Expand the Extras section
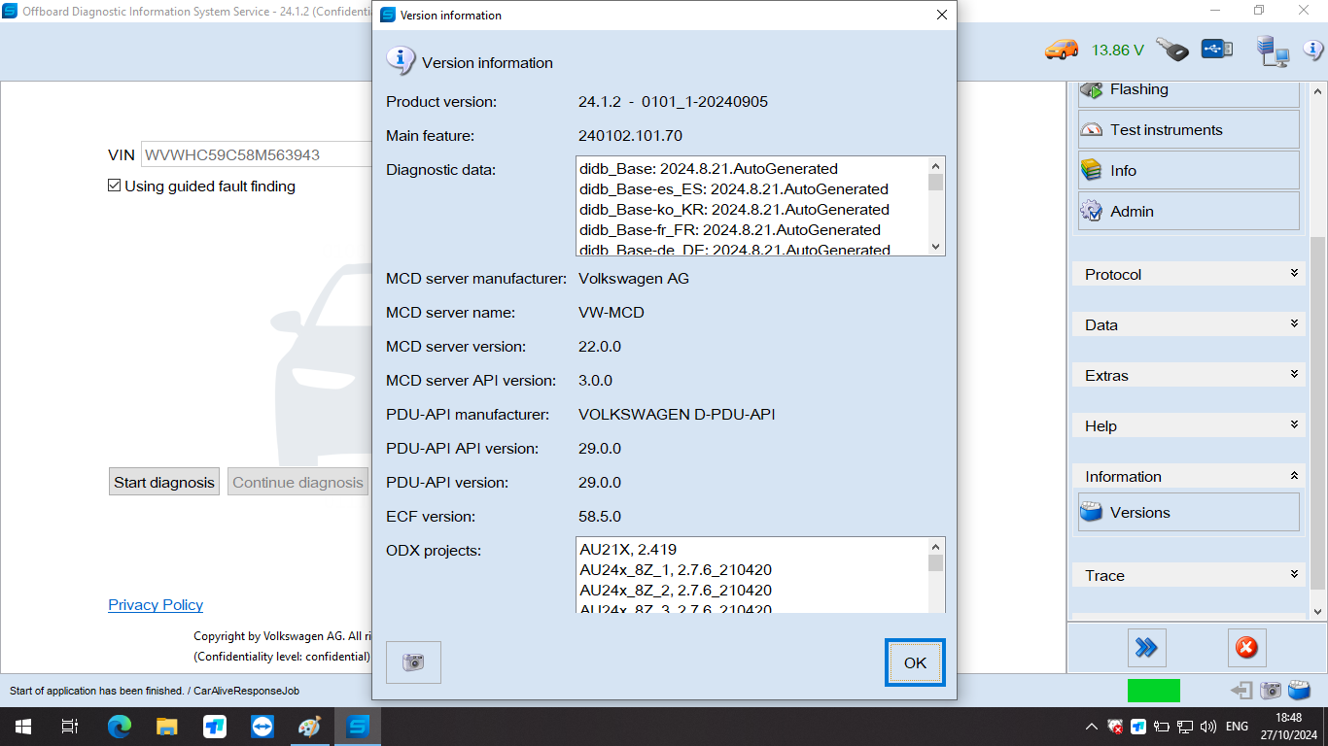Screen dimensions: 1328x746 click(x=1188, y=376)
